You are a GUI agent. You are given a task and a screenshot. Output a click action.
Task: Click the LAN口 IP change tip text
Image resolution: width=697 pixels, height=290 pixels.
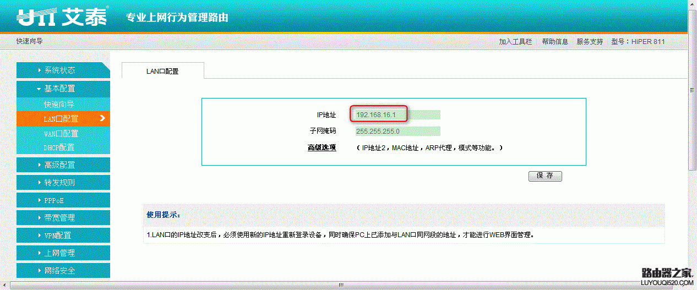pos(340,235)
